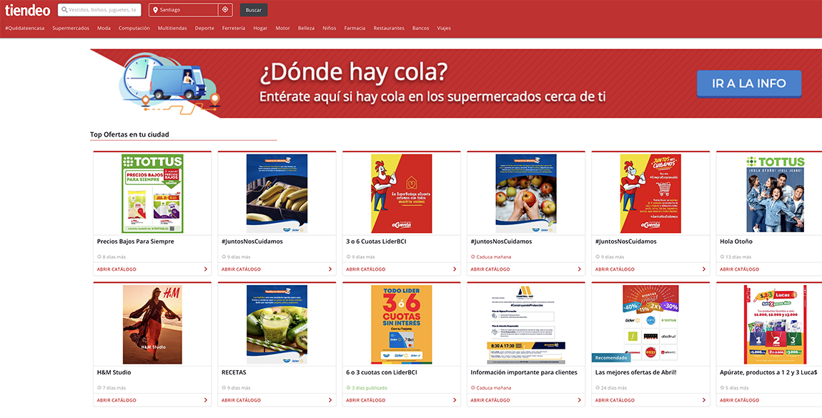This screenshot has width=822, height=418.
Task: Click clock icon beside 7 días más
Action: 99,388
